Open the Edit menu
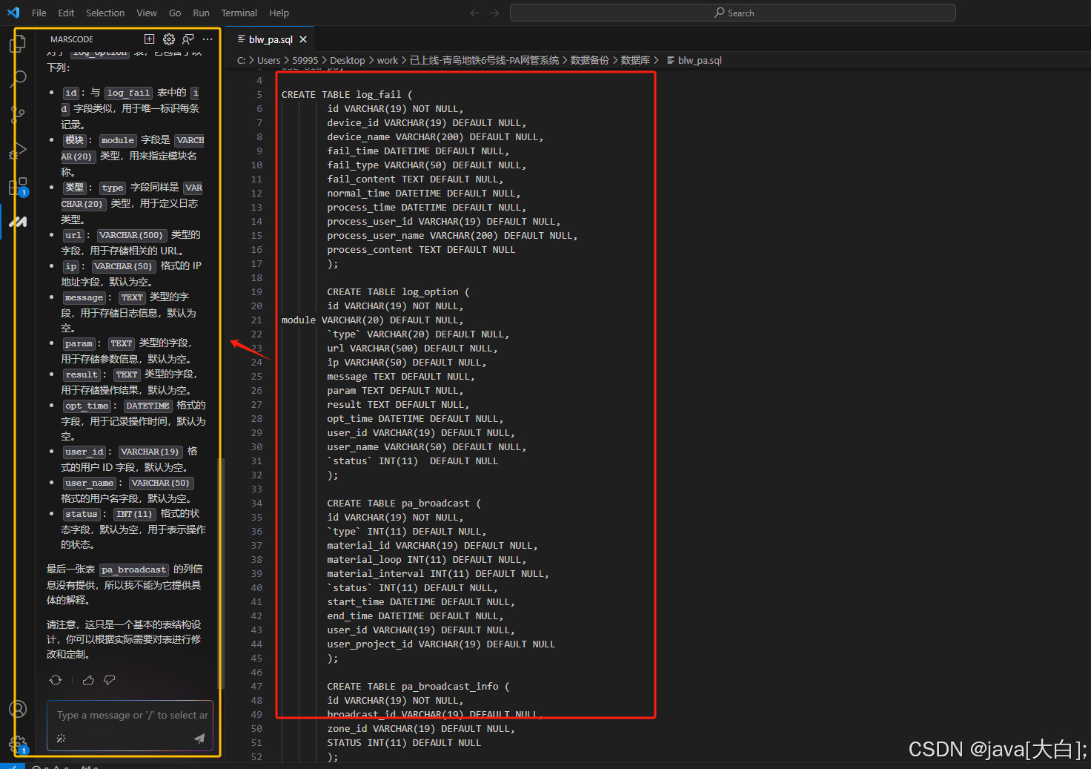The width and height of the screenshot is (1091, 769). point(66,13)
